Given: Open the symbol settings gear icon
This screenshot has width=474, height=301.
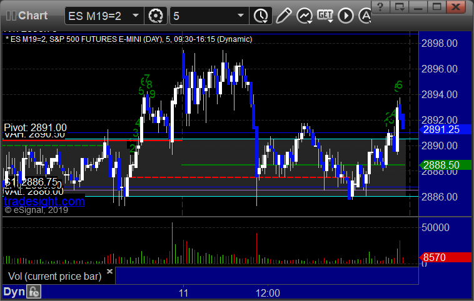Looking at the screenshot, I should point(156,15).
